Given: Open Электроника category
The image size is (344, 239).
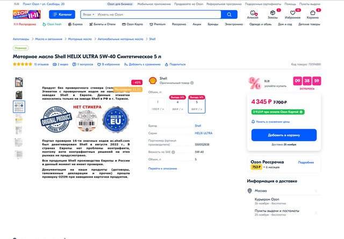Looking at the screenshot, I should pyautogui.click(x=234, y=24).
